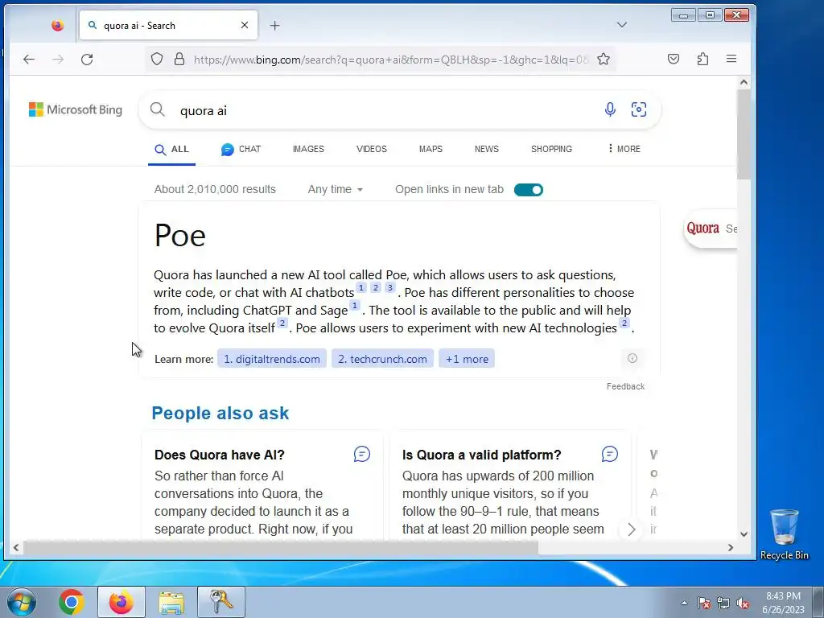Open the '1. digitaltrends.com' source link
Screen dimensions: 824x618
pyautogui.click(x=272, y=359)
